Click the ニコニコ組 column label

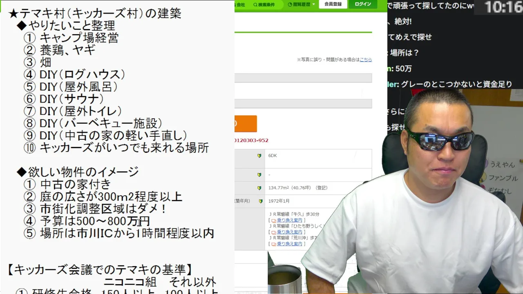[x=130, y=282]
